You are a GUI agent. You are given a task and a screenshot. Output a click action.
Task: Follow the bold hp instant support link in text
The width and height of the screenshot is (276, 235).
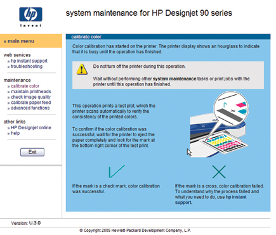click(211, 200)
